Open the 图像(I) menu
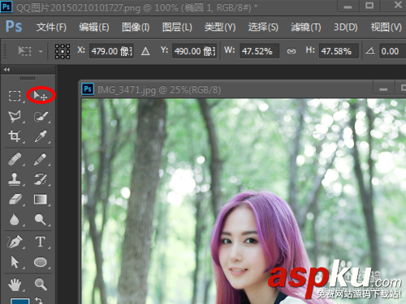Image resolution: width=406 pixels, height=304 pixels. click(136, 28)
